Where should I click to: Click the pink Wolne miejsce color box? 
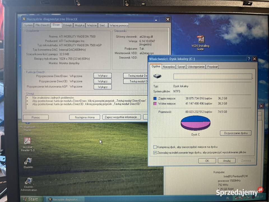(155, 104)
